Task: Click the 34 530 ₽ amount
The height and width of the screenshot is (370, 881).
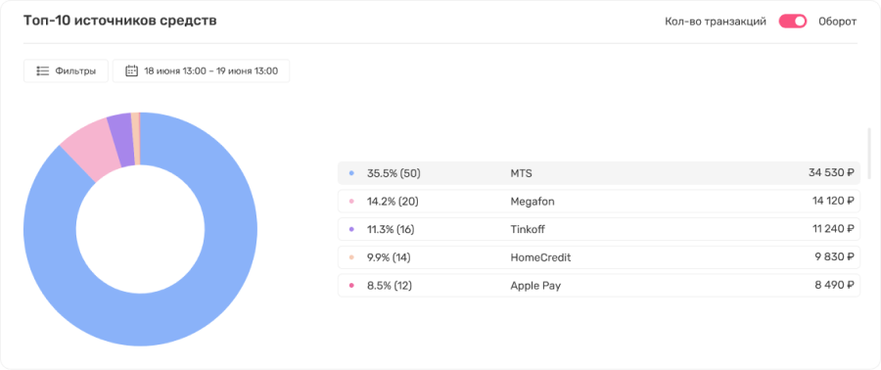Action: tap(831, 173)
